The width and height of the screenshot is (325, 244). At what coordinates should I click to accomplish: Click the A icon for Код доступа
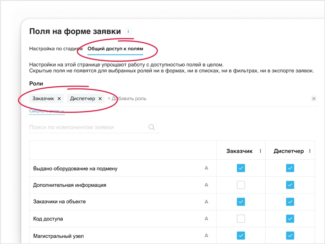[206, 219]
